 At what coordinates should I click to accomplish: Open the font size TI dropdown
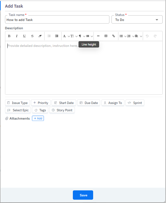point(74,36)
